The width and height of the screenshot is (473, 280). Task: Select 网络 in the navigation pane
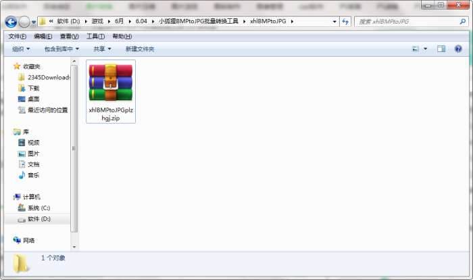[28, 241]
